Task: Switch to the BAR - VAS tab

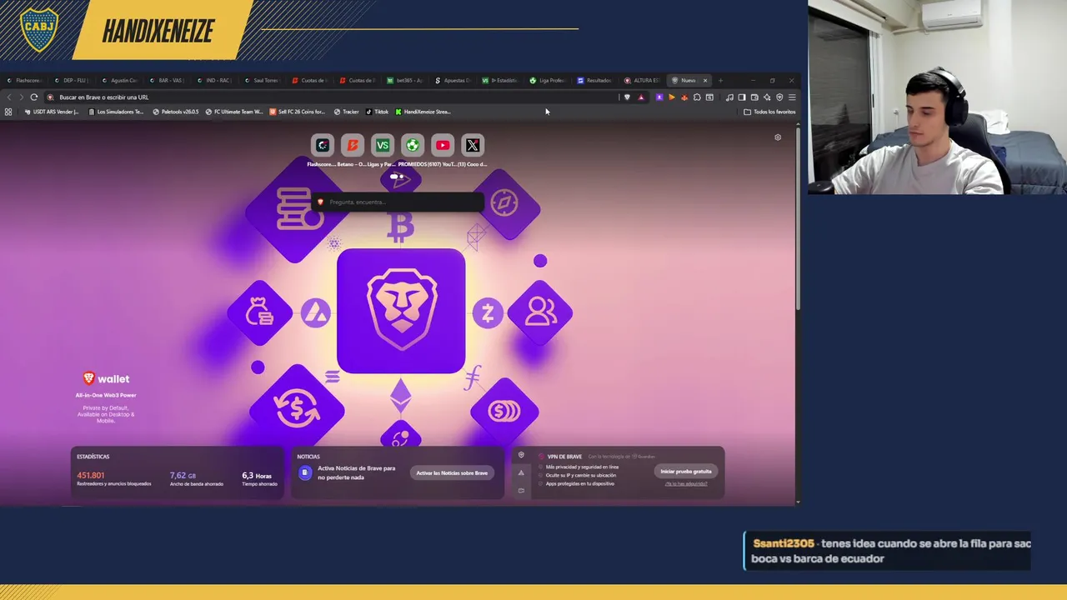Action: [168, 81]
